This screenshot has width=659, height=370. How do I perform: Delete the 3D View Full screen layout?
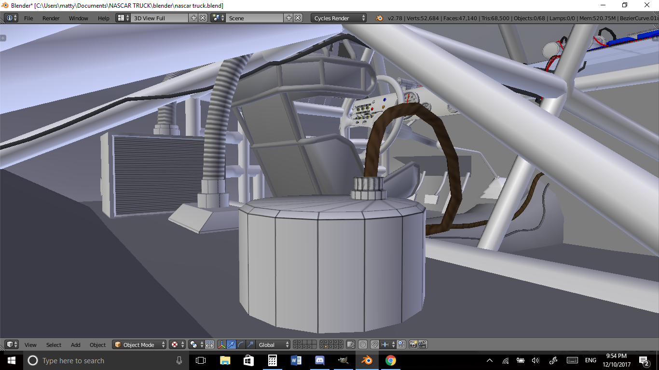click(x=203, y=18)
